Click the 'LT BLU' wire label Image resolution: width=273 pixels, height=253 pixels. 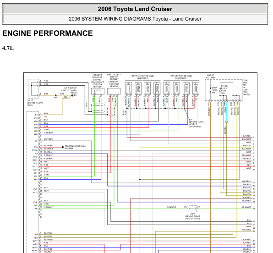(x=225, y=110)
